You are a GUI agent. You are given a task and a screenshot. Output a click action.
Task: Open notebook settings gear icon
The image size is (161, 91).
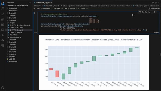click(153, 3)
